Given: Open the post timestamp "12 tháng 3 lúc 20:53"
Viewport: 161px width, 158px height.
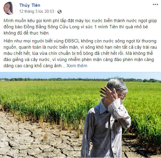Looking at the screenshot, I should 37,11.
